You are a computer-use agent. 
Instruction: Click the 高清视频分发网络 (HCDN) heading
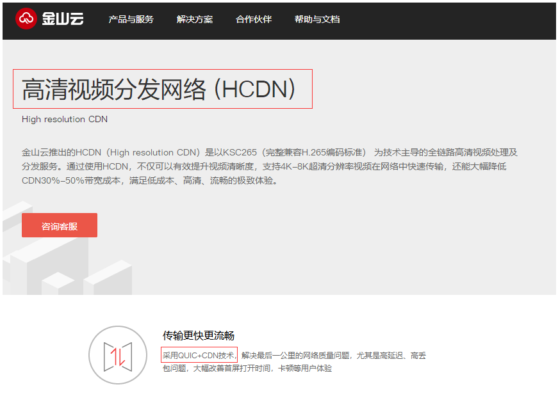pos(158,89)
